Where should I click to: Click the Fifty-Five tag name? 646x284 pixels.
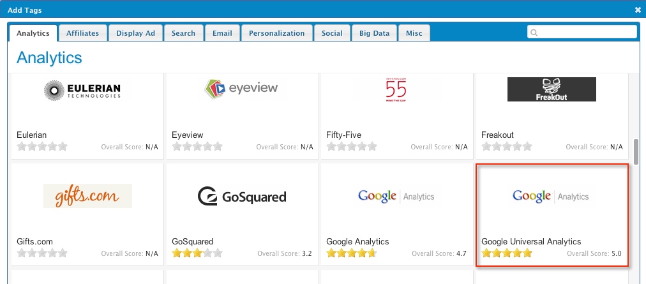click(343, 135)
